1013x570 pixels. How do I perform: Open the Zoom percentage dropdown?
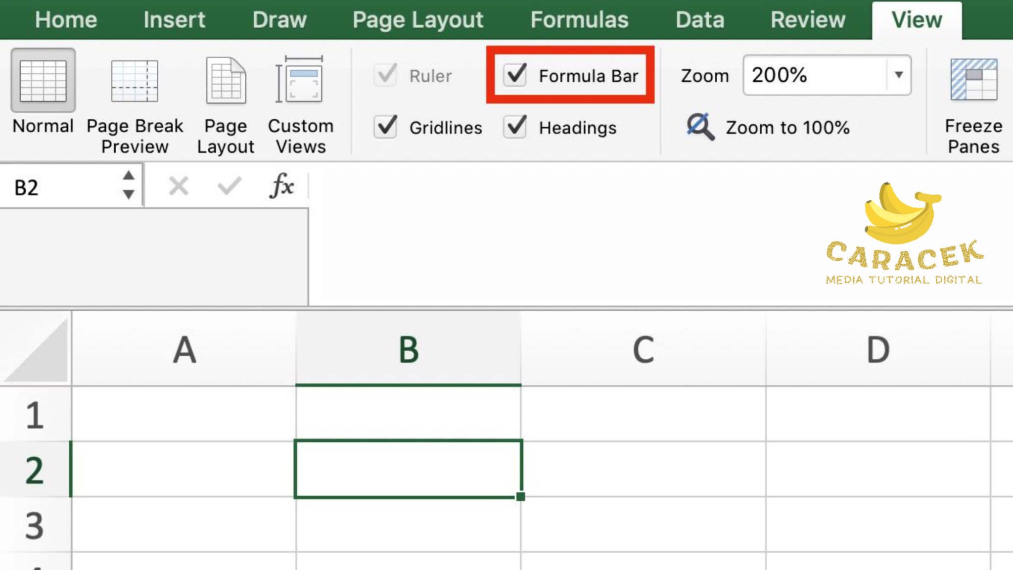click(898, 75)
